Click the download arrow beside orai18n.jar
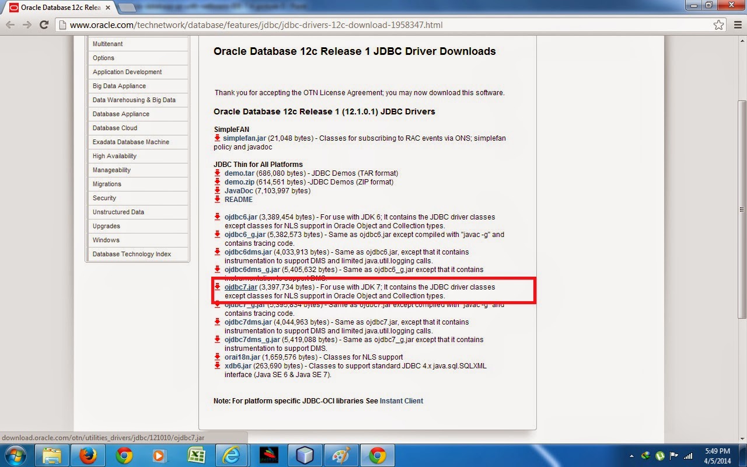Image resolution: width=747 pixels, height=467 pixels. 218,357
